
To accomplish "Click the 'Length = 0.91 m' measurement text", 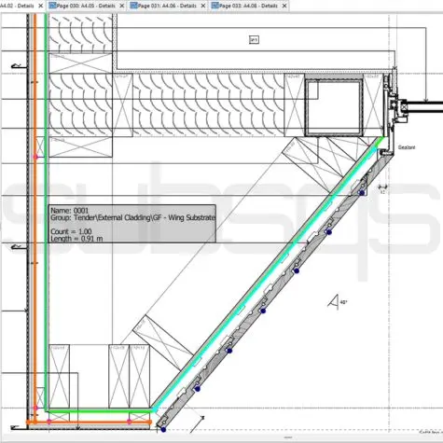I will tap(76, 239).
